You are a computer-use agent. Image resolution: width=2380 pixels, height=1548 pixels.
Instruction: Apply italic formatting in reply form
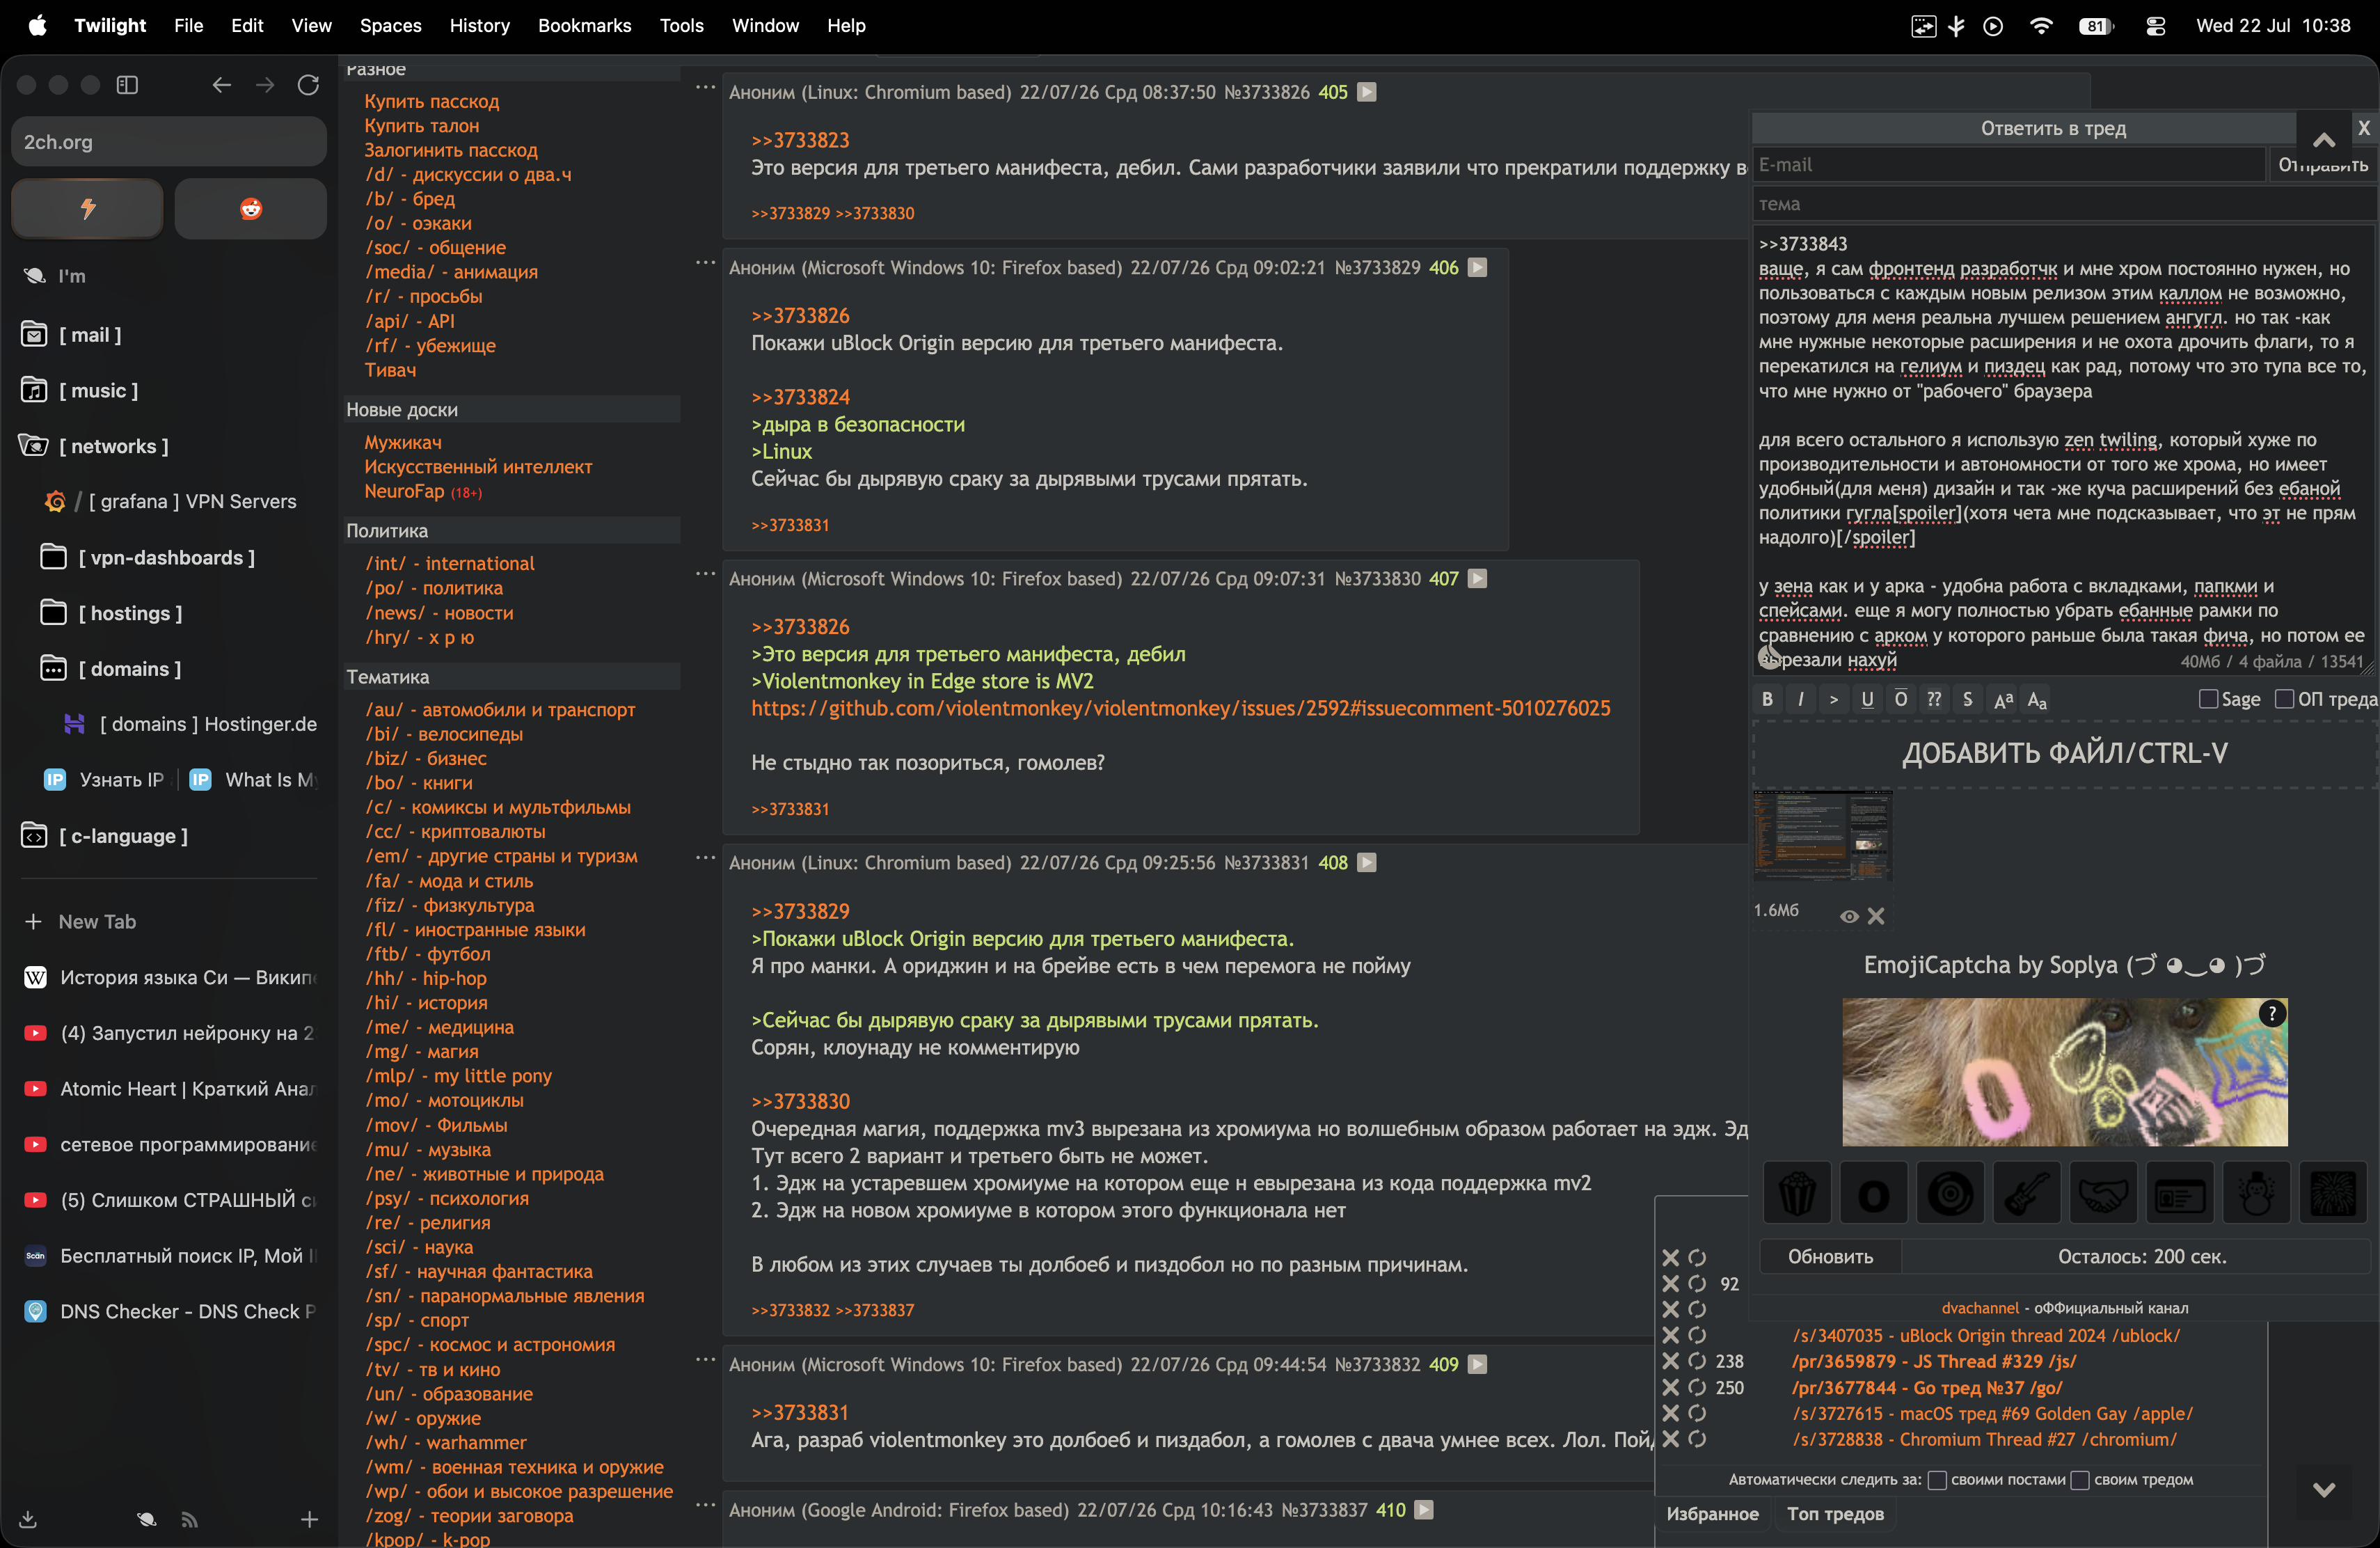coord(1801,699)
